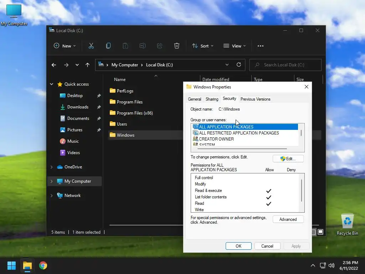365x274 pixels.
Task: Open recent locations chevron dropdown
Action: click(77, 65)
